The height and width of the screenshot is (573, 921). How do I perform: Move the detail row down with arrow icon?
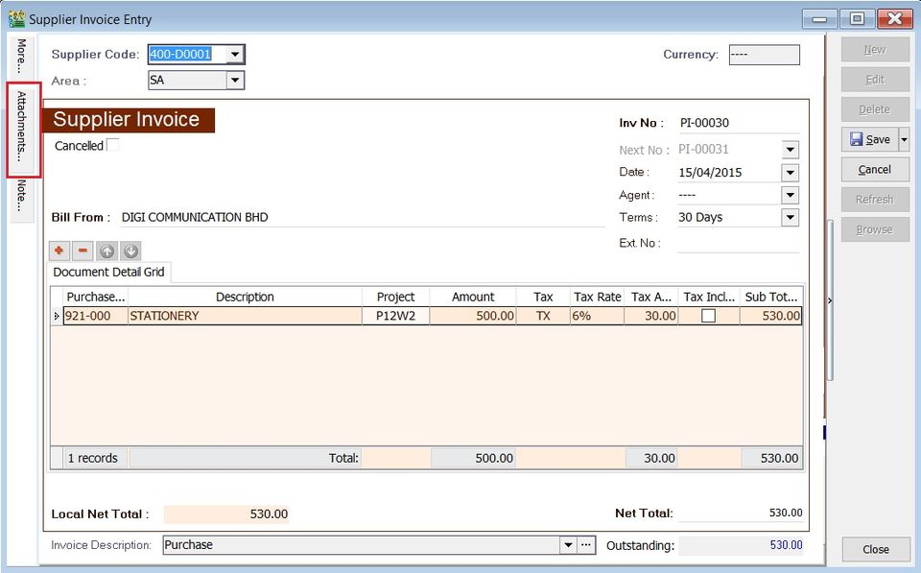(130, 251)
